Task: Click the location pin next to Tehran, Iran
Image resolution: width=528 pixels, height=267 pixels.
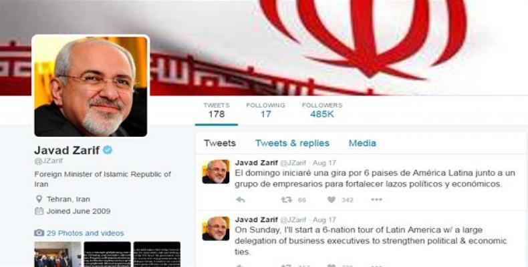Action: tap(39, 199)
